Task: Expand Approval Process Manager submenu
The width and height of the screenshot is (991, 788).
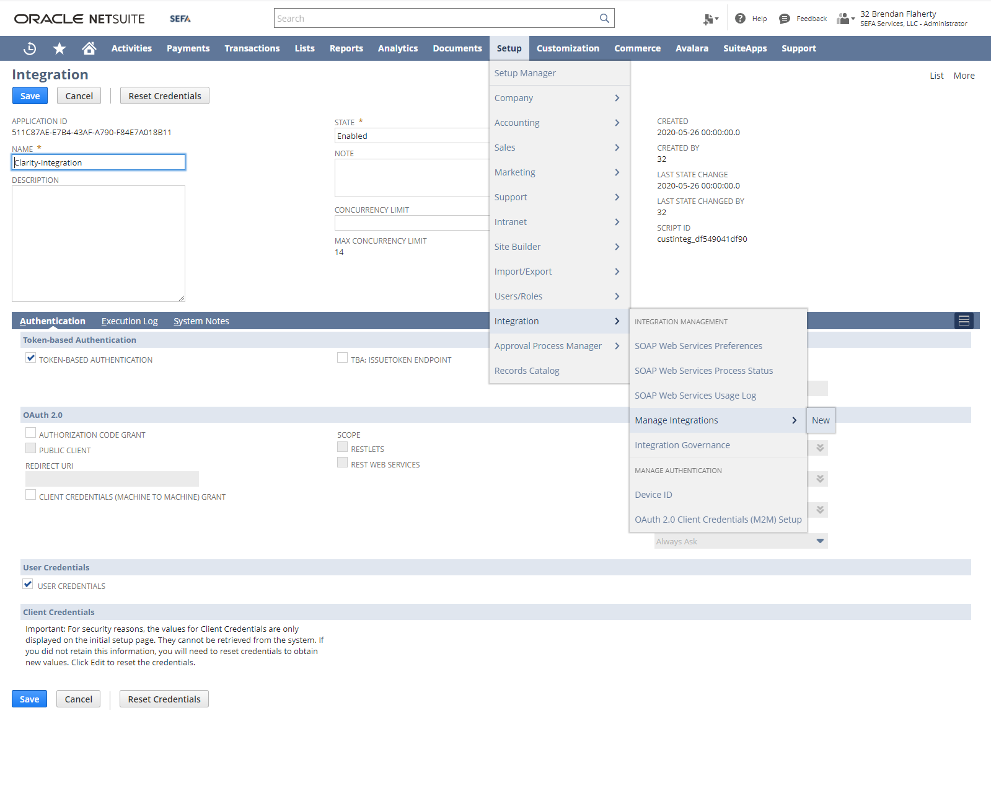Action: point(559,346)
